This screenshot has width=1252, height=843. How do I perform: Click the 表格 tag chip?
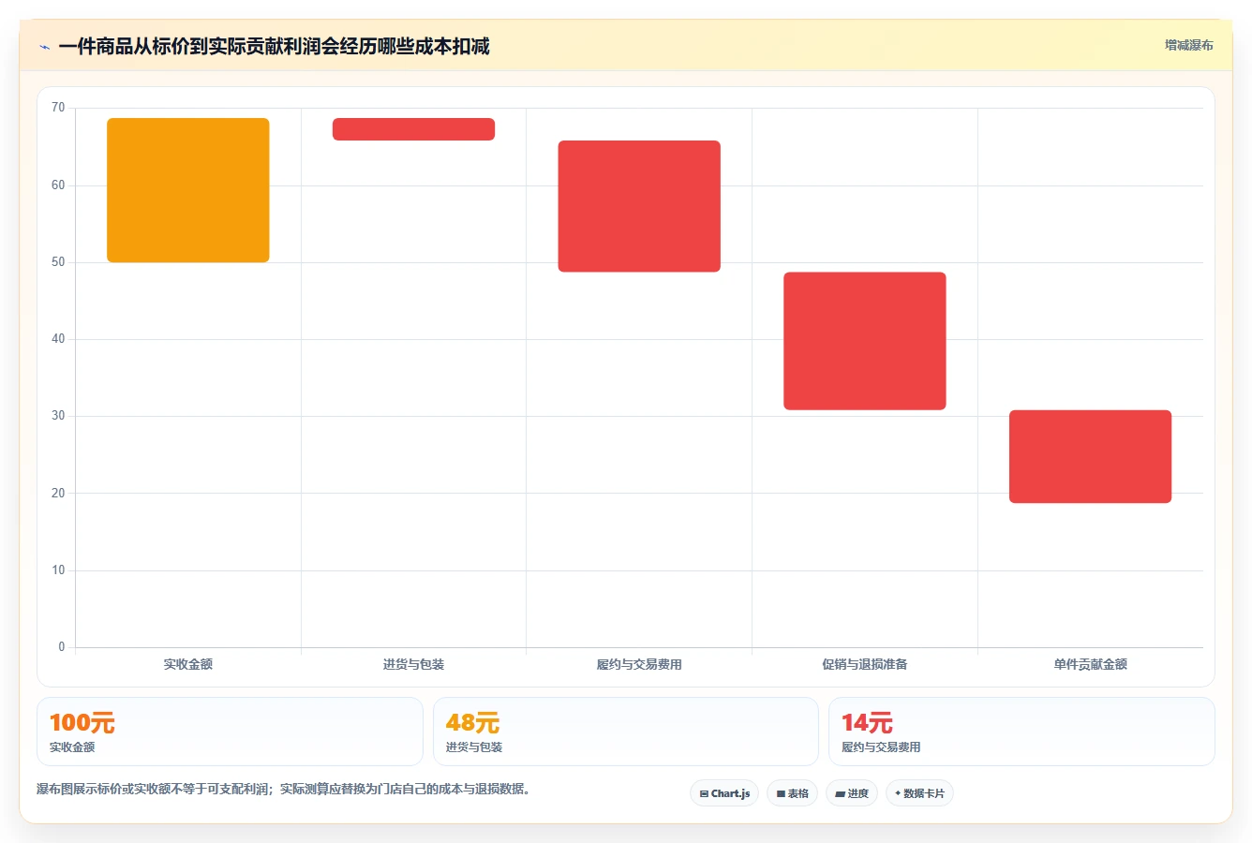pos(792,793)
